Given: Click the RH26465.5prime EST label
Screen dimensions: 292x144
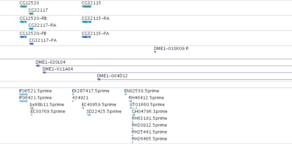Looking at the screenshot, I should (x=149, y=139).
